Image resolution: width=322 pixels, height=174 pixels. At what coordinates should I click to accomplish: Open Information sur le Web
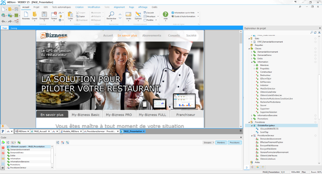tap(183, 13)
